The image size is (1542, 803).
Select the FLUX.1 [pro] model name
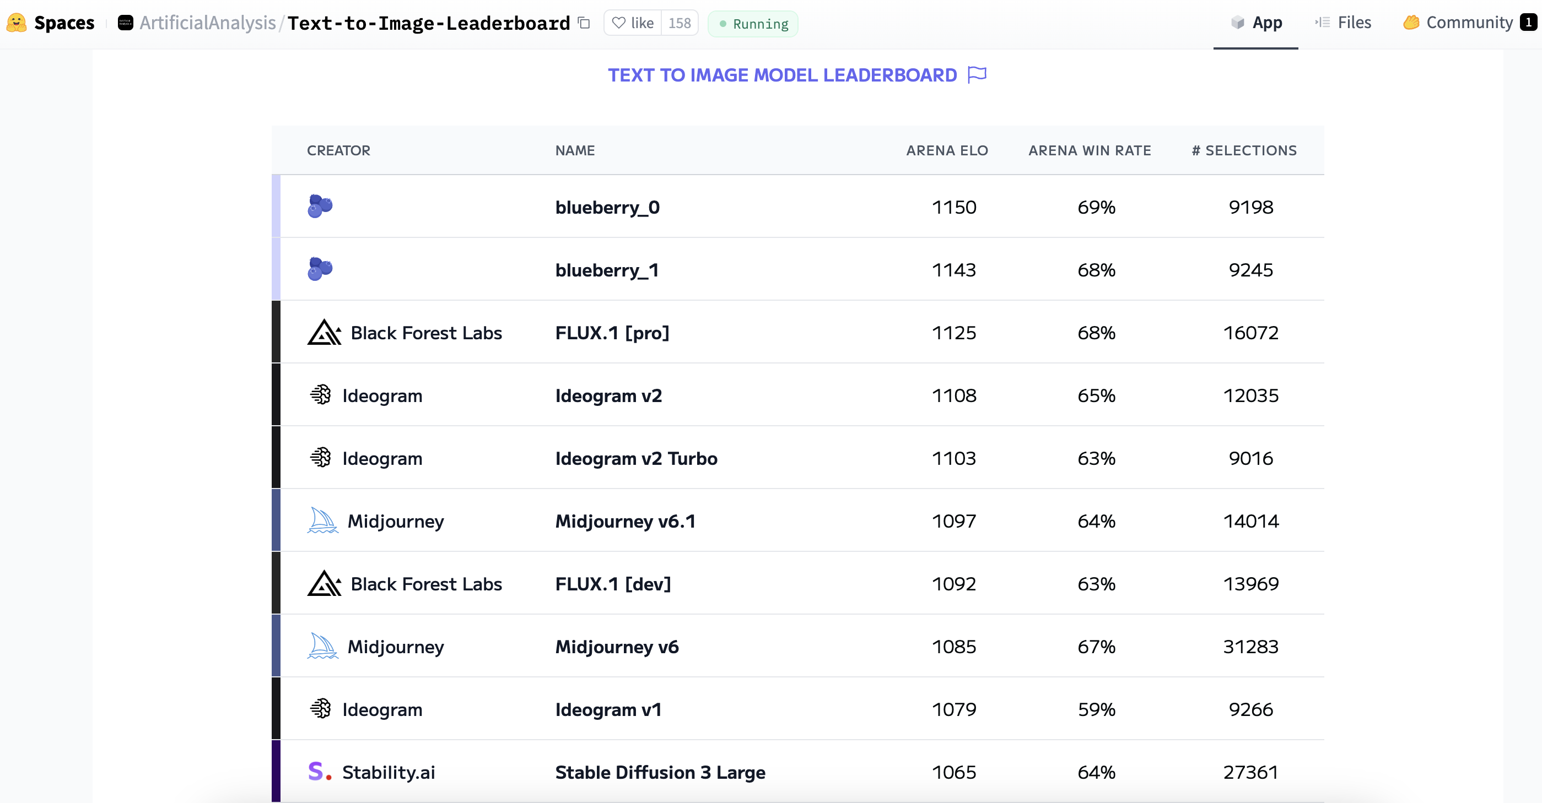612,333
